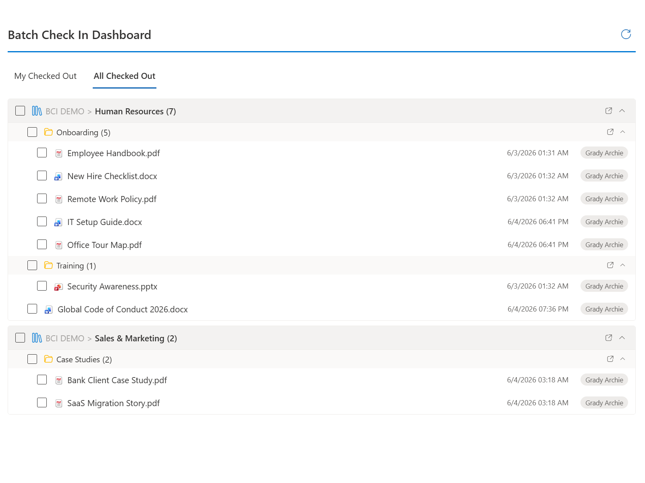The image size is (645, 483).
Task: Click the Onboarding folder icon
Action: point(48,132)
